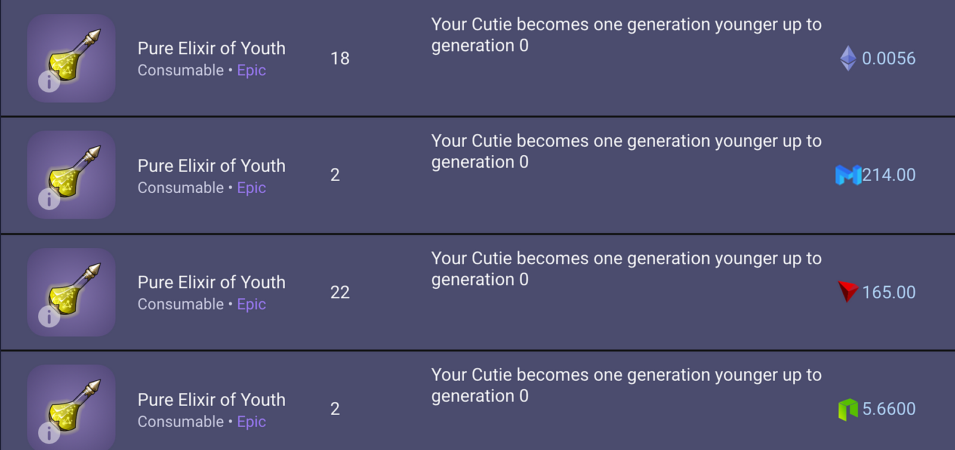
Task: Open info badge on second elixir thumbnail
Action: (49, 199)
